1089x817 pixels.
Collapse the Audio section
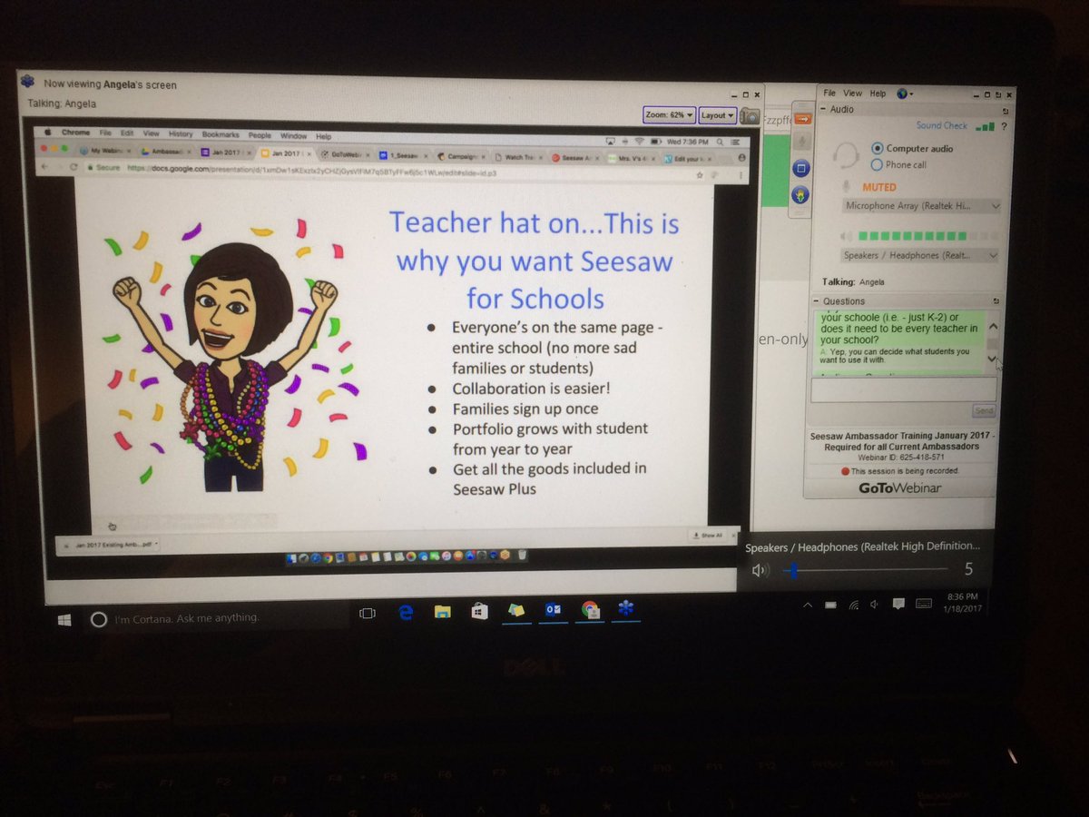tap(824, 110)
